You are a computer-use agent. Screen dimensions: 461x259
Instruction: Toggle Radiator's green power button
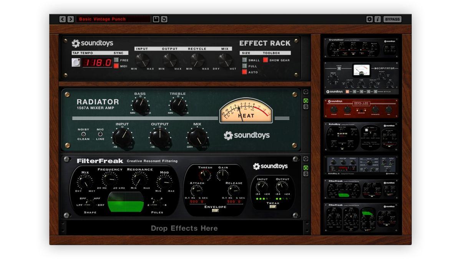click(305, 100)
